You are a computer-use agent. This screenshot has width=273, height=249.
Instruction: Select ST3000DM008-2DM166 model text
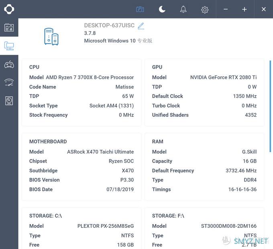coord(229,226)
